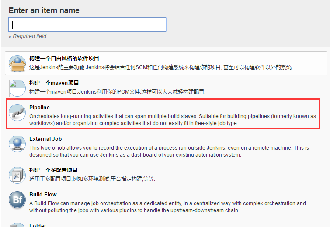The width and height of the screenshot is (330, 227).
Task: Select 构建一个多配置项目 title
Action: [53, 170]
